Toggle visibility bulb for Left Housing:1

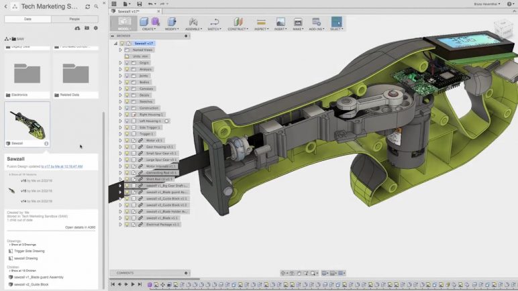(x=127, y=121)
